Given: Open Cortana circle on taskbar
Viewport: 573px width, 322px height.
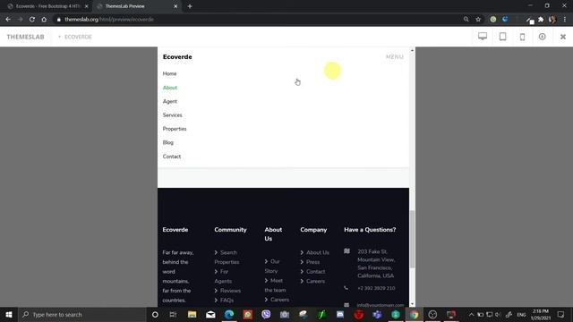Looking at the screenshot, I should pos(155,314).
